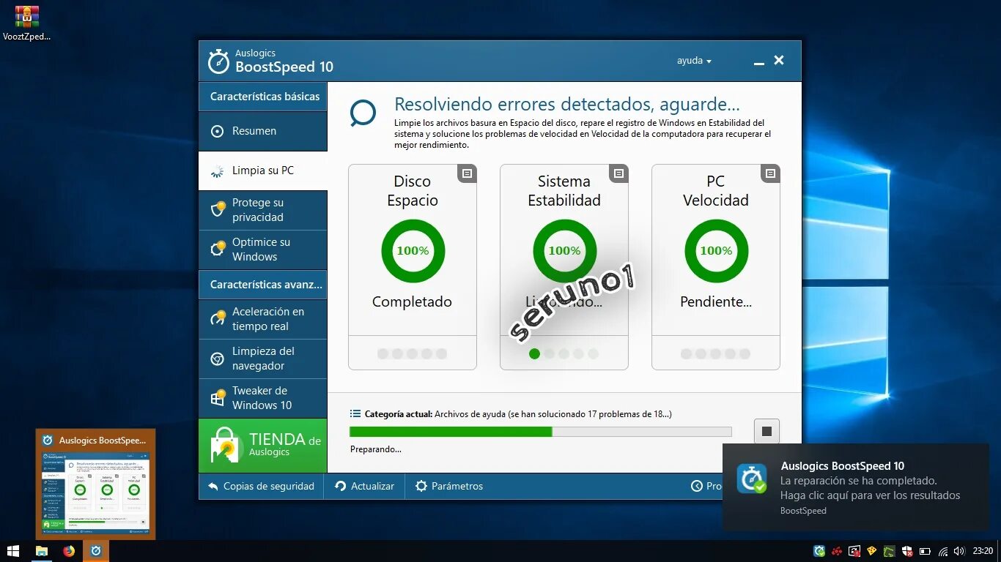1001x562 pixels.
Task: Stop the repair with the square button
Action: pos(767,431)
